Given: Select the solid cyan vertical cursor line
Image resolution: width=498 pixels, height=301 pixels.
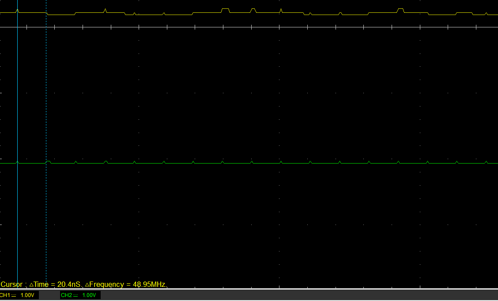Looking at the screenshot, I should tap(18, 143).
